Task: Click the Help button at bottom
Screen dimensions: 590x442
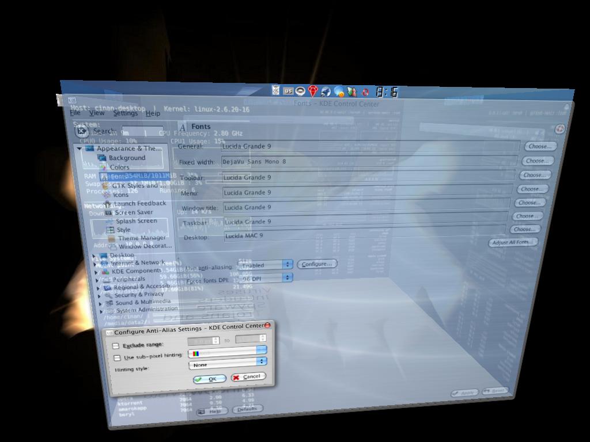Action: tap(212, 411)
